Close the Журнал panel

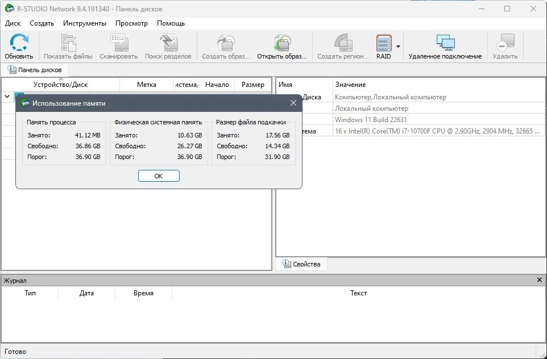(540, 280)
